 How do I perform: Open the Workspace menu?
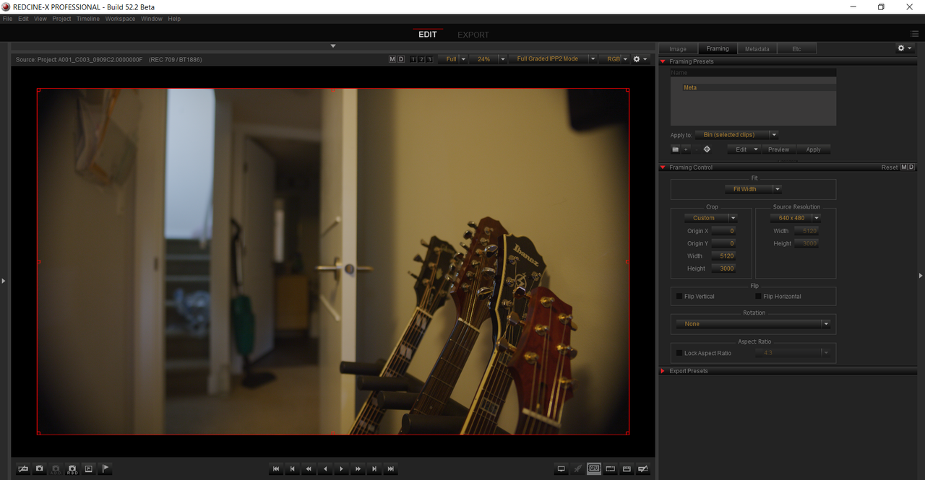(120, 19)
